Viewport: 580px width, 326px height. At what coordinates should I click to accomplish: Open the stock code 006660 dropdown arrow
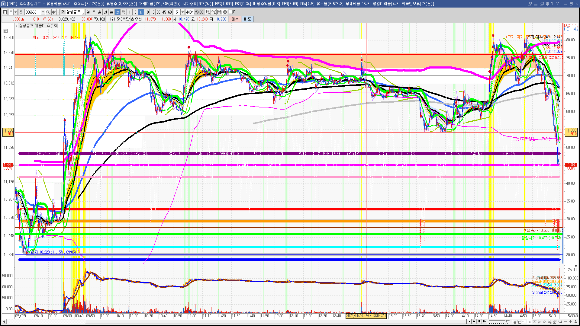tap(43, 12)
